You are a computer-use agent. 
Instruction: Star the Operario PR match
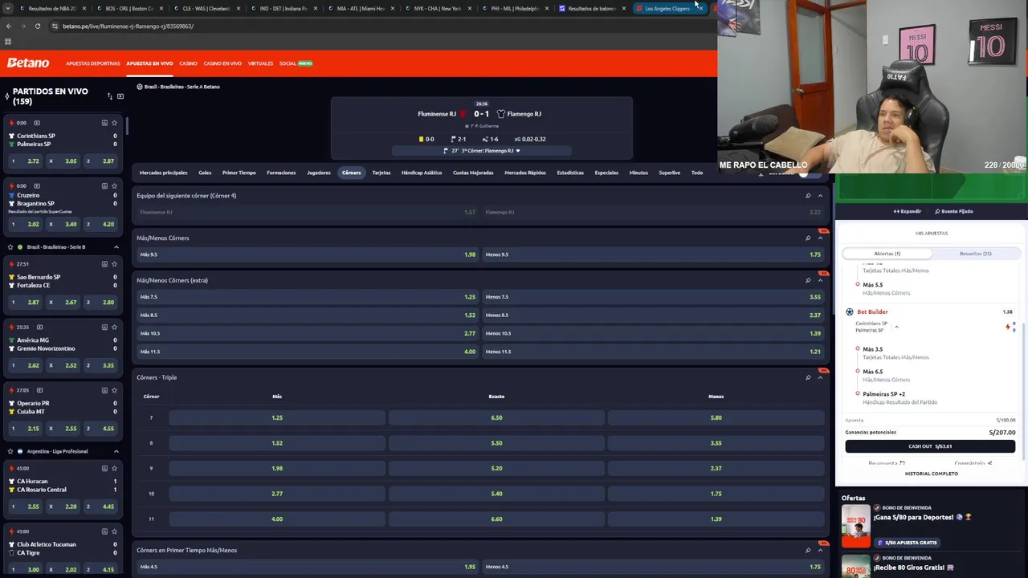coord(114,390)
